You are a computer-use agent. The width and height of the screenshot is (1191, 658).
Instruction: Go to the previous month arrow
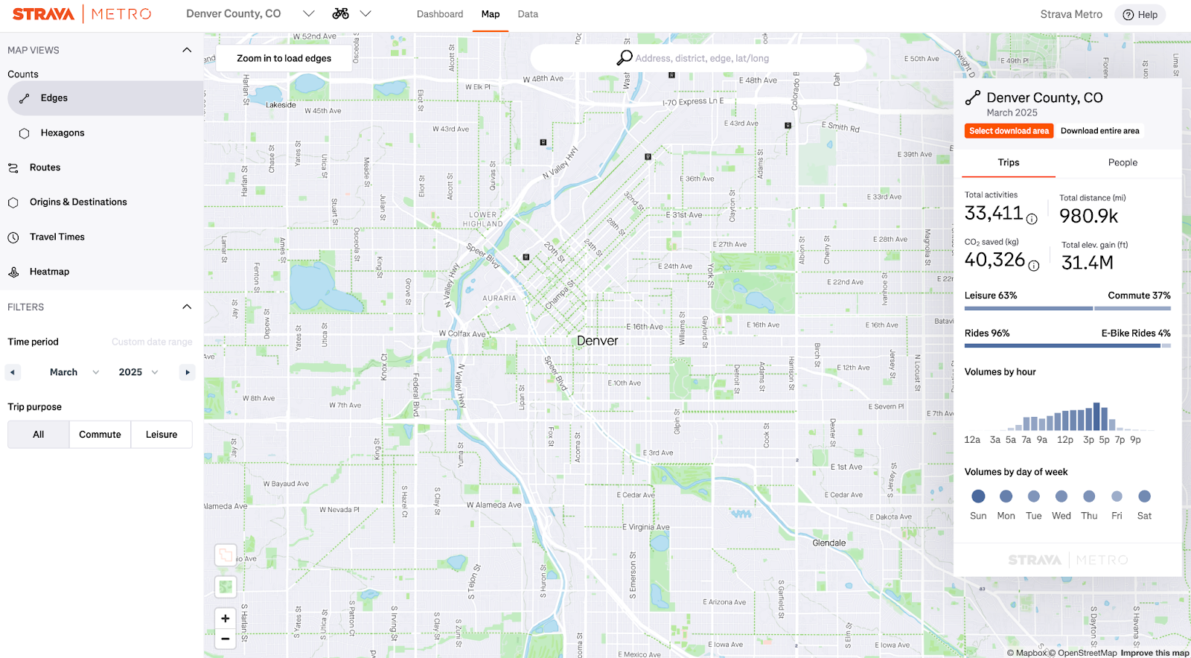point(13,372)
